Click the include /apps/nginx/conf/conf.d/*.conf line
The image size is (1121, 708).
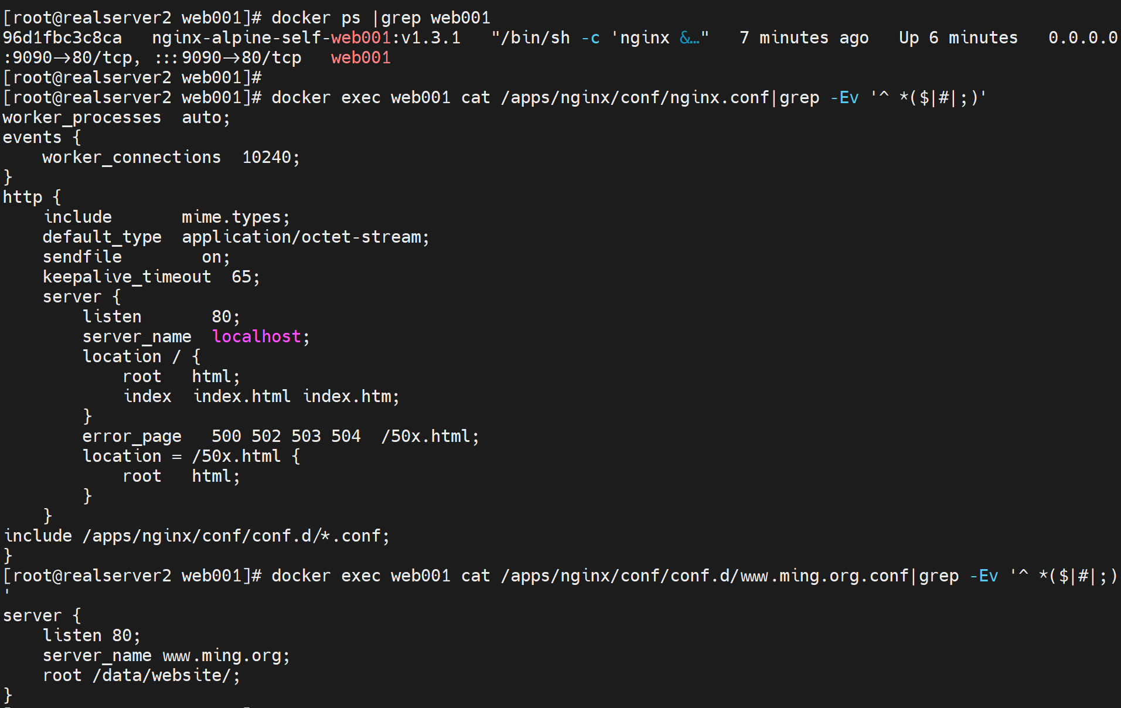(196, 536)
